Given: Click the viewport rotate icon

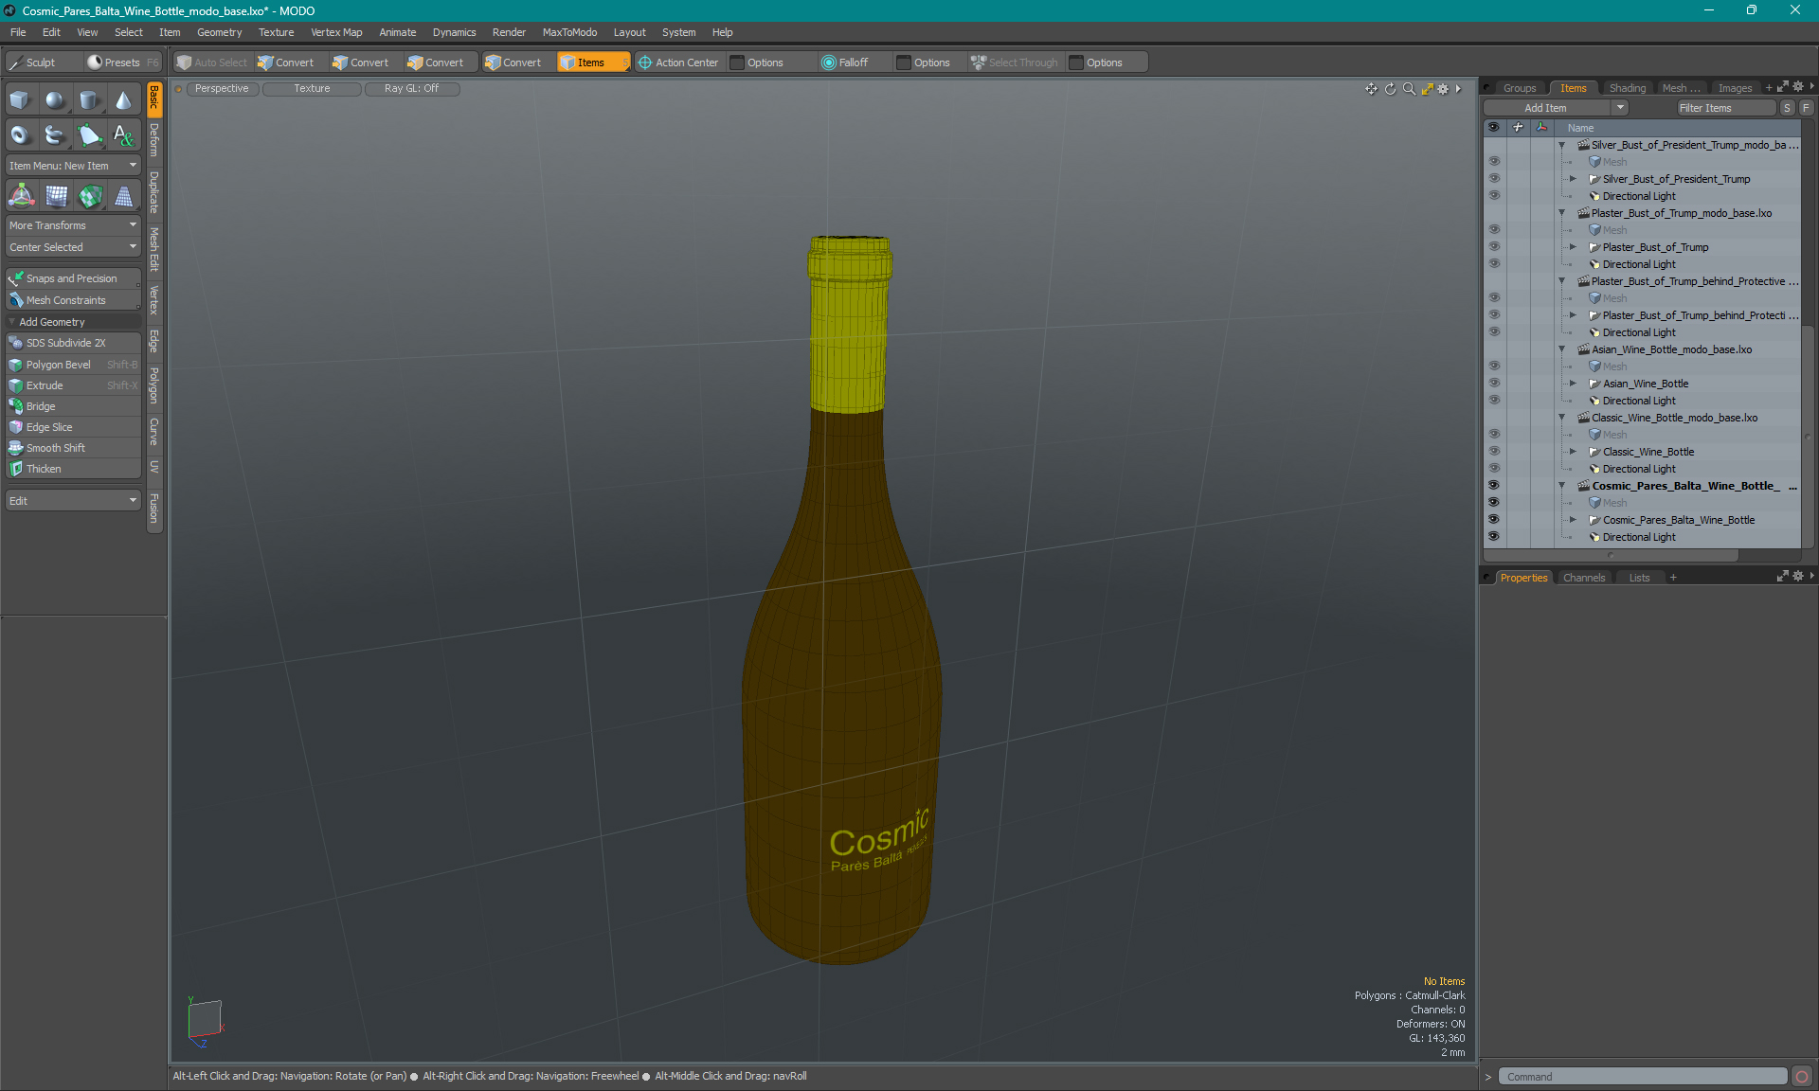Looking at the screenshot, I should (1390, 89).
